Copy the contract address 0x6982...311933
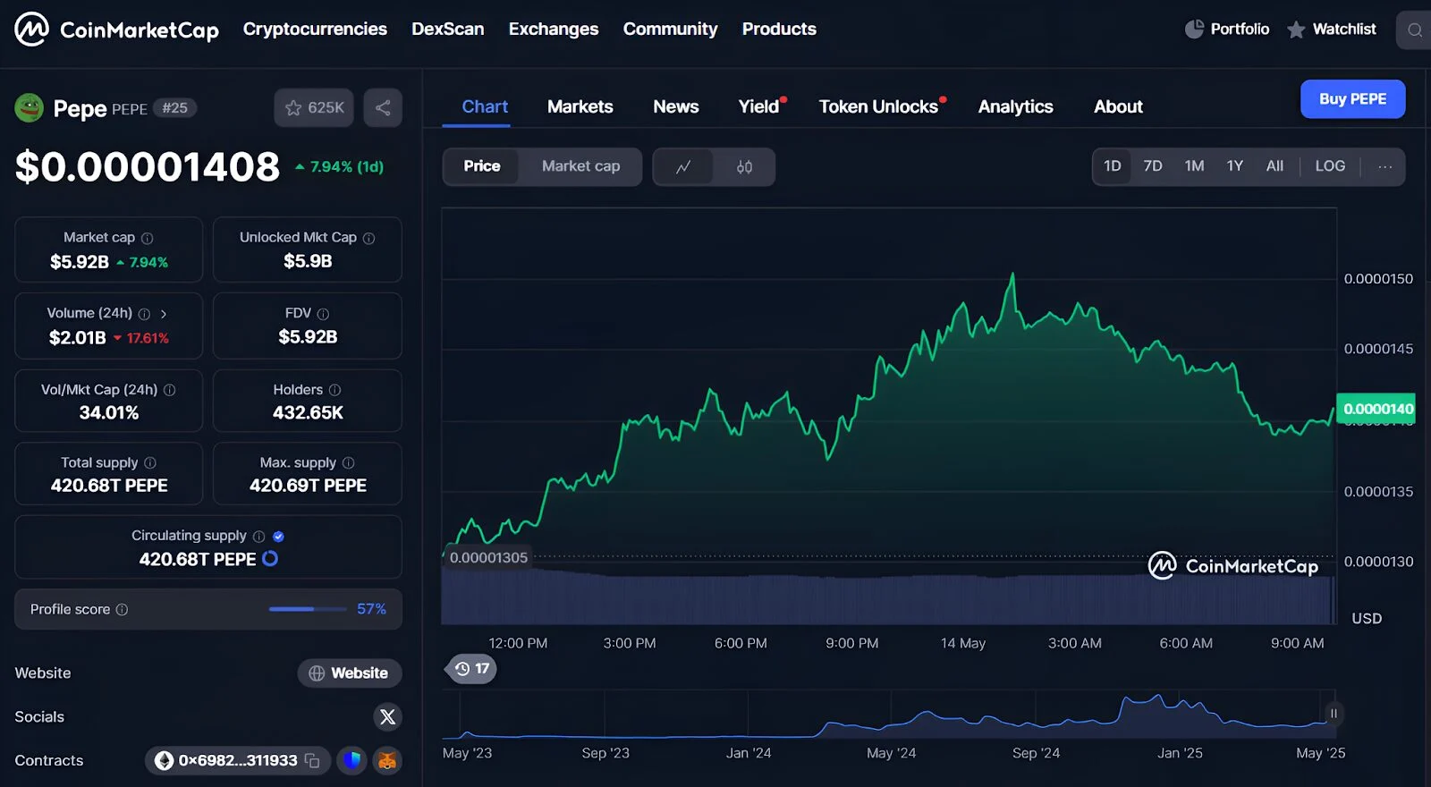This screenshot has width=1431, height=787. point(312,760)
